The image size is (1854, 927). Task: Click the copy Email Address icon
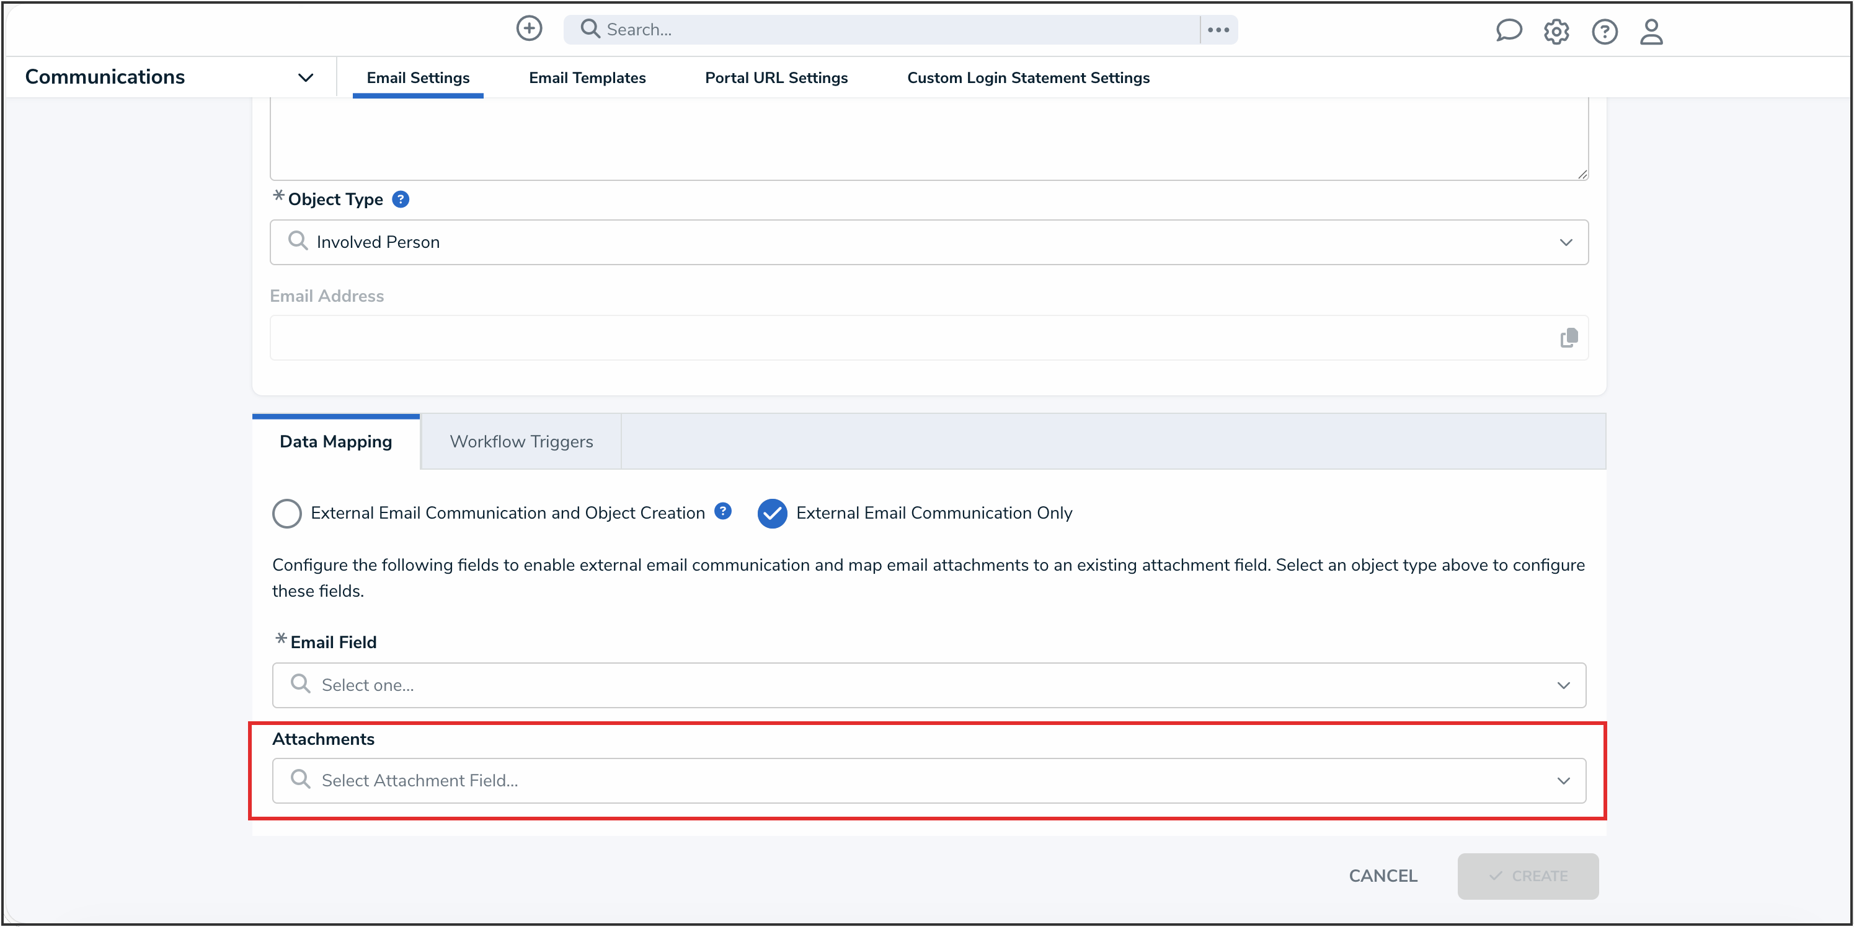pyautogui.click(x=1568, y=338)
